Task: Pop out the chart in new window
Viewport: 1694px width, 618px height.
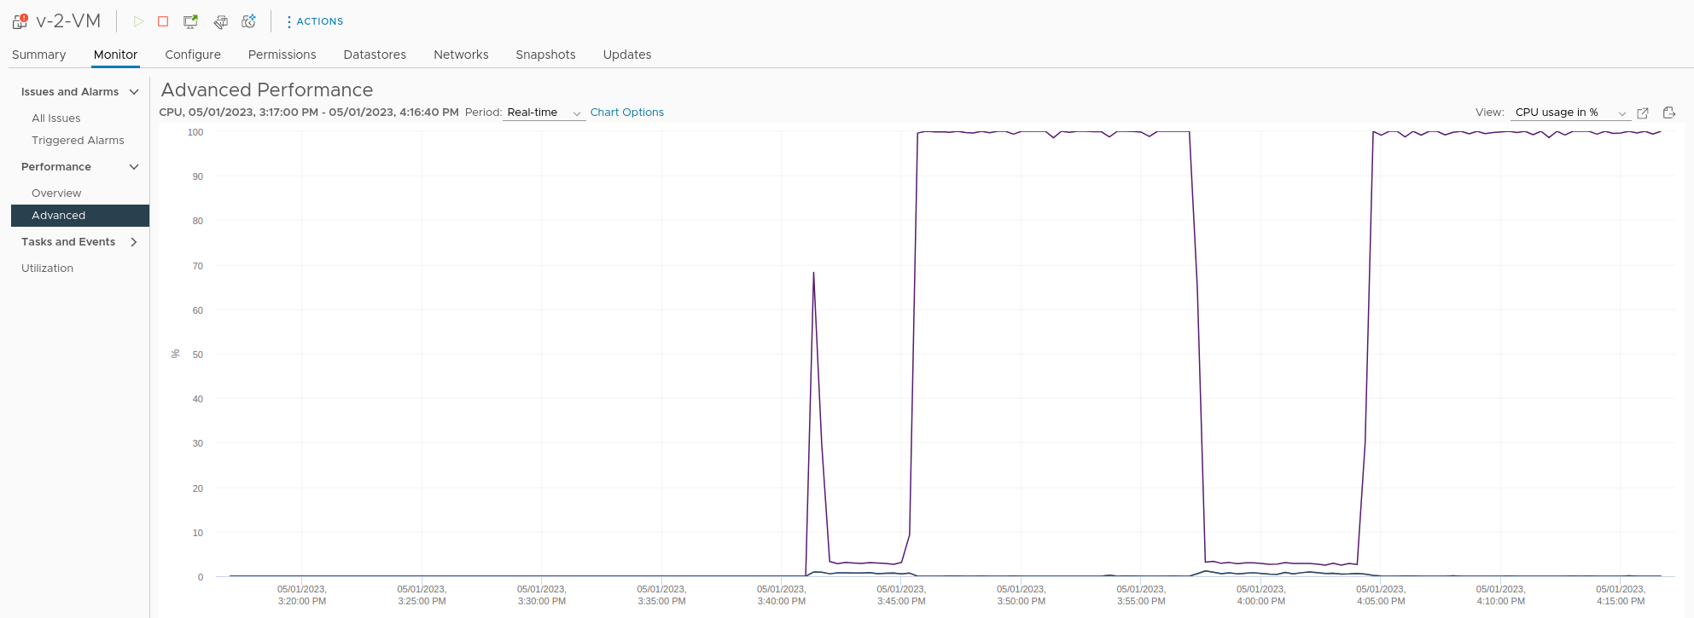Action: pos(1643,113)
